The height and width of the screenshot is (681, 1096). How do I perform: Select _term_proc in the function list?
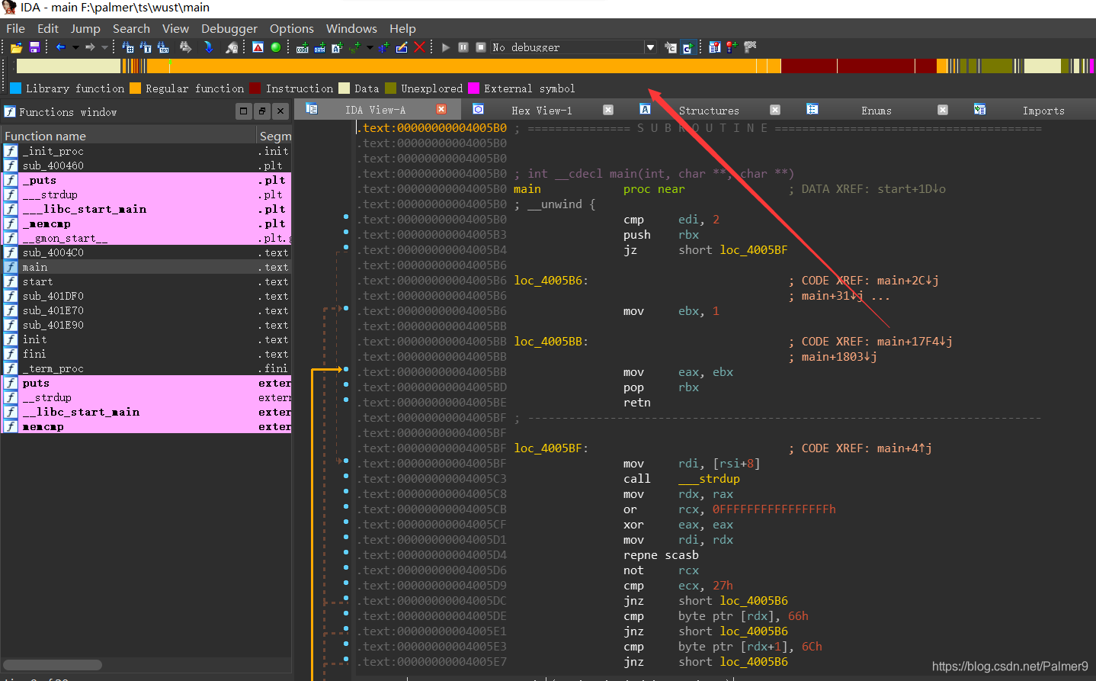[146, 368]
